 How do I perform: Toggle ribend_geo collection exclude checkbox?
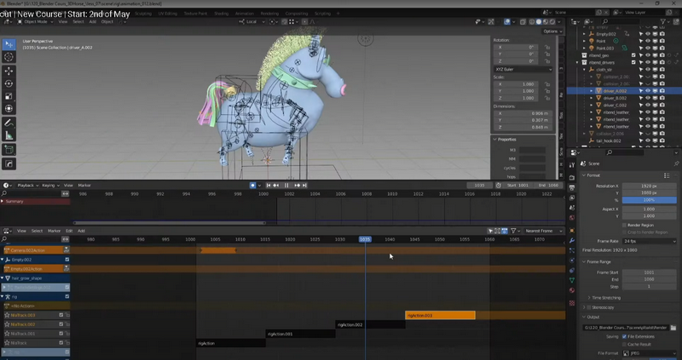click(633, 55)
